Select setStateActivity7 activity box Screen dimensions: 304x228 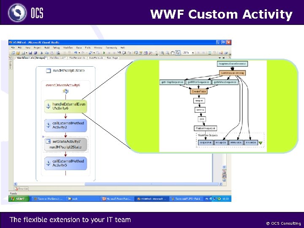pyautogui.click(x=66, y=144)
